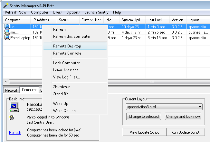The height and width of the screenshot is (142, 210).
Task: Click the large computer icon in Basic Info
Action: pos(15,107)
